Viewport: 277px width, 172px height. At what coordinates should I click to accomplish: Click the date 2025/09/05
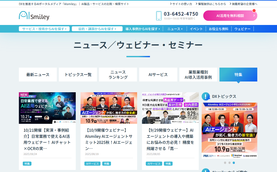[x=153, y=154]
